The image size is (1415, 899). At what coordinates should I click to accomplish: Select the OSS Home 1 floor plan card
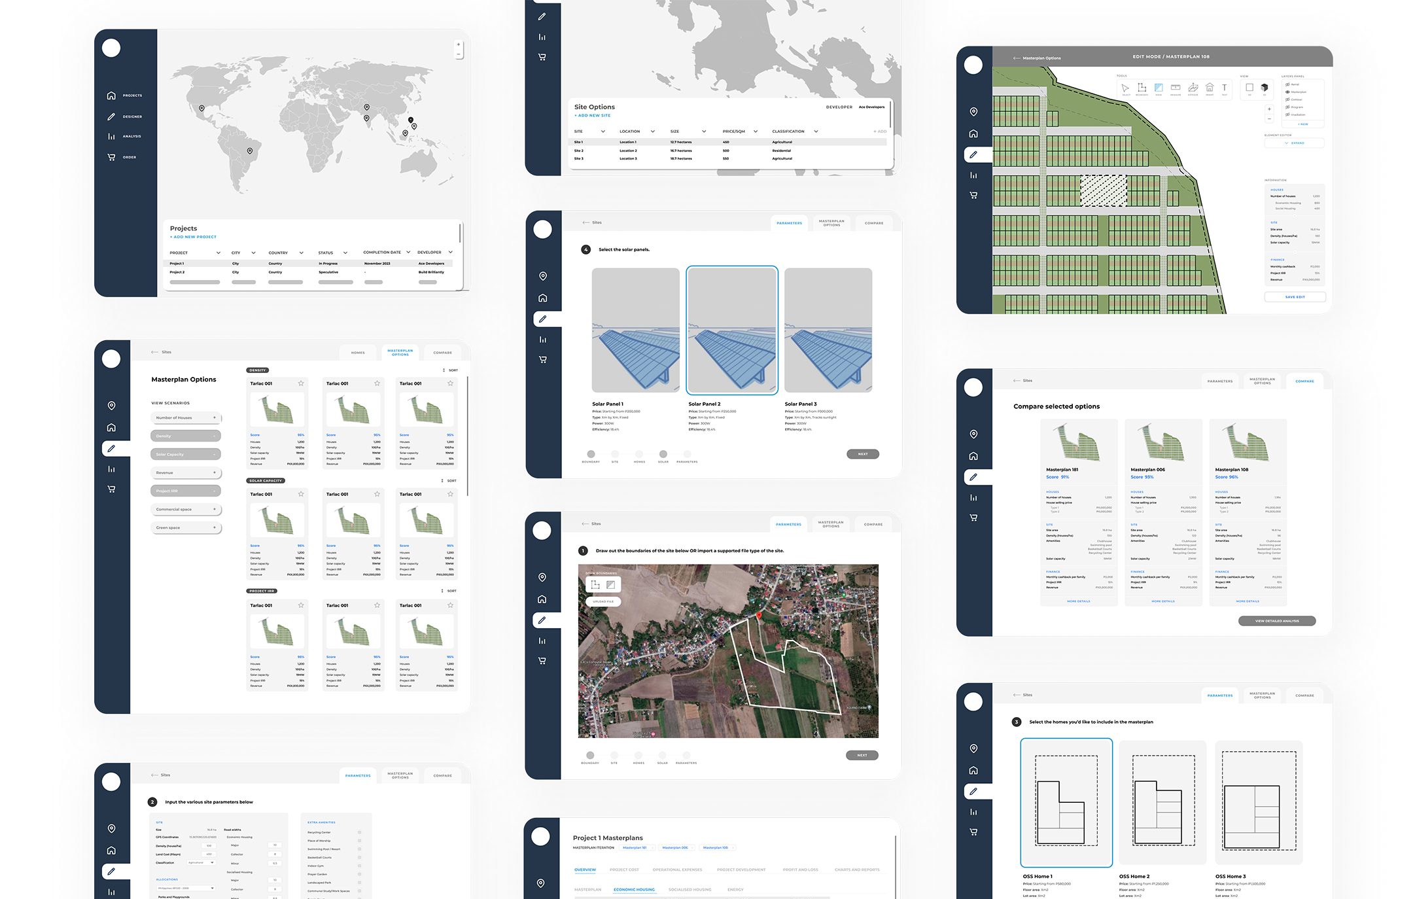(x=1066, y=803)
